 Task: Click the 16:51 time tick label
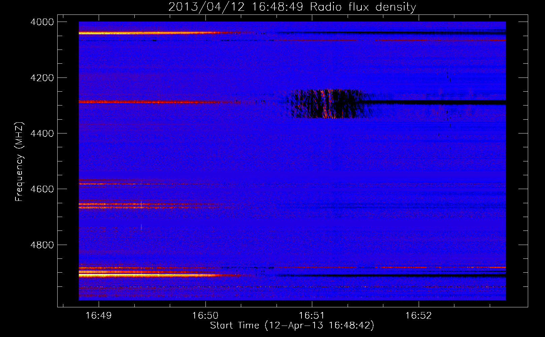(x=312, y=315)
